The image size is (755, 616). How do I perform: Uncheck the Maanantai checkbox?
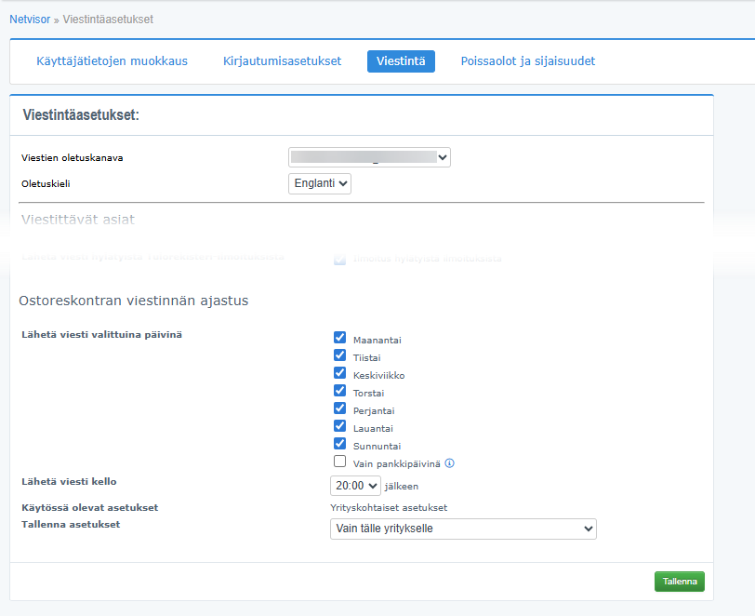(x=340, y=338)
